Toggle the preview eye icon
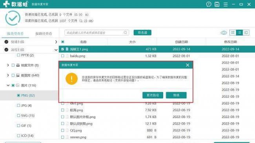 [x=224, y=33]
